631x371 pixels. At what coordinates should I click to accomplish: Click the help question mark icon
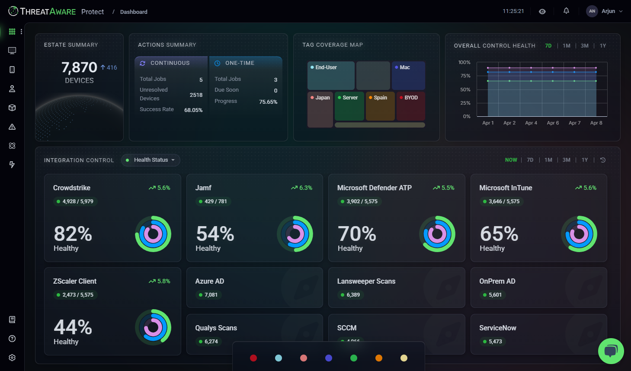click(12, 339)
